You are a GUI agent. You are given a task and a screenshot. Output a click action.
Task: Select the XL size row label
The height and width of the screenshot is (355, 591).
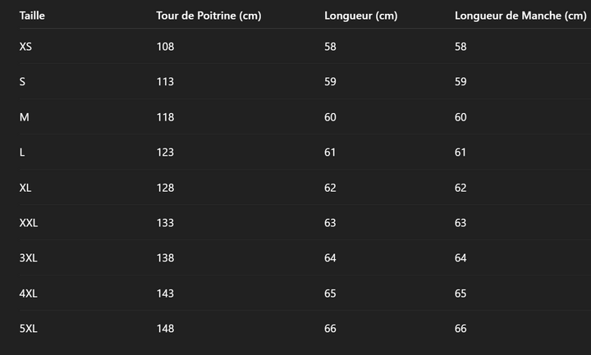point(25,188)
